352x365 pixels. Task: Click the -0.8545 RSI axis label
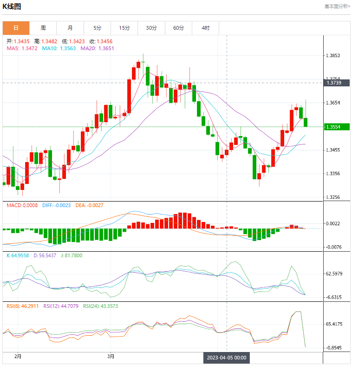(333, 348)
